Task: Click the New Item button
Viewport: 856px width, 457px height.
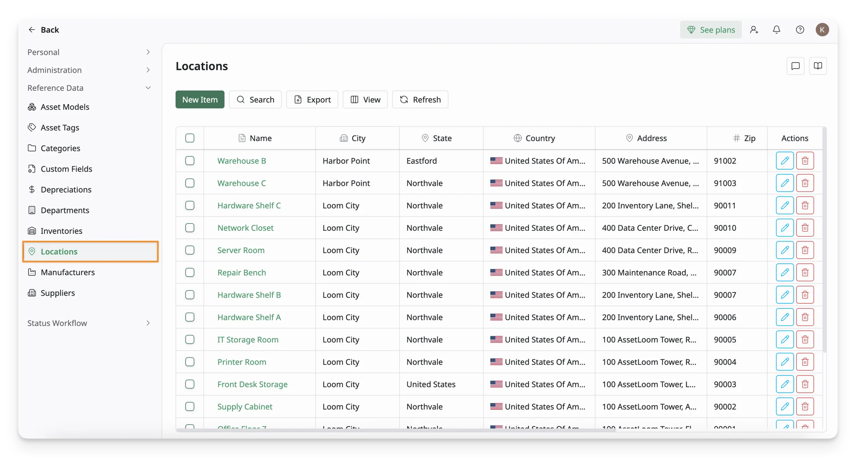Action: coord(200,99)
